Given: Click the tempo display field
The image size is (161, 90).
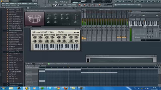Looking at the screenshot, I should (67, 5).
